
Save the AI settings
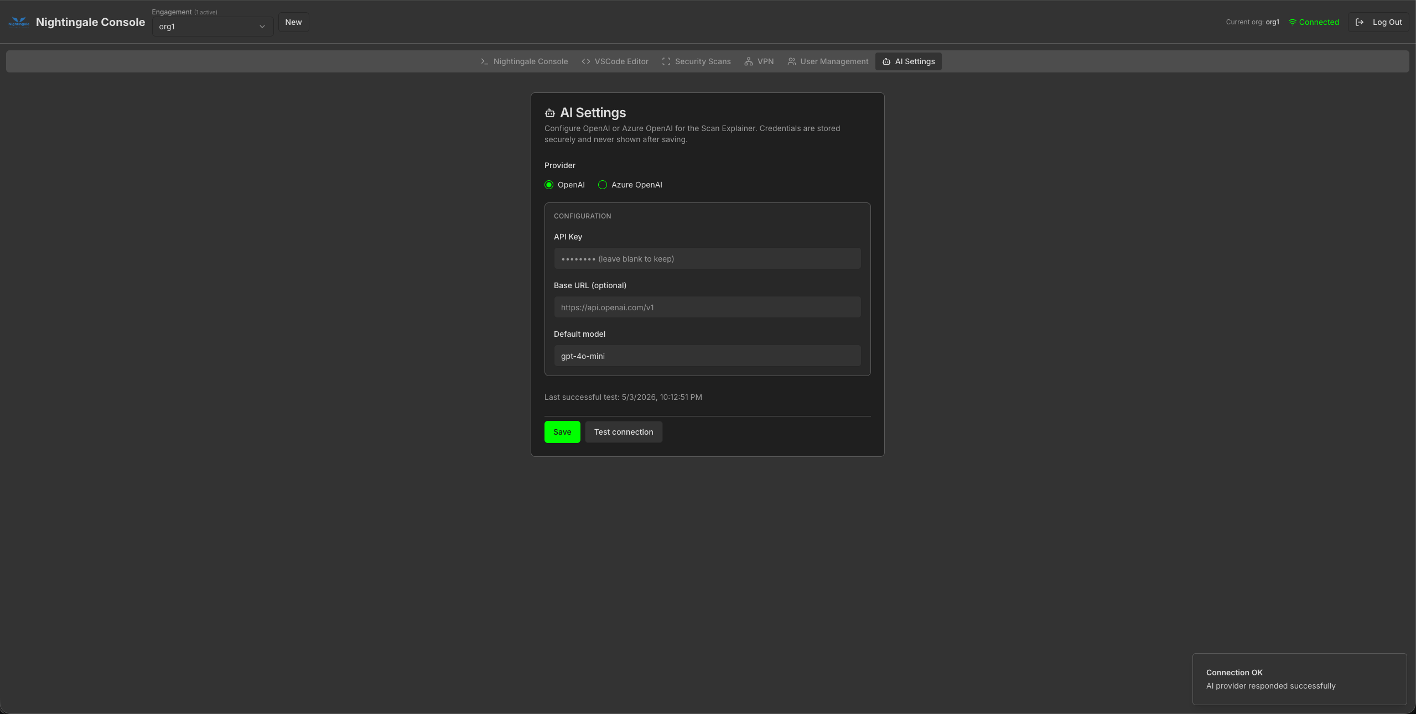pyautogui.click(x=562, y=432)
